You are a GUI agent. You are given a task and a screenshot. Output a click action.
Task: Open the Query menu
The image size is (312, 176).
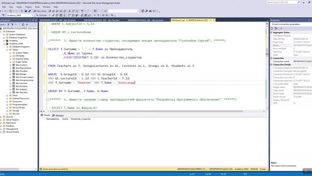pos(19,7)
